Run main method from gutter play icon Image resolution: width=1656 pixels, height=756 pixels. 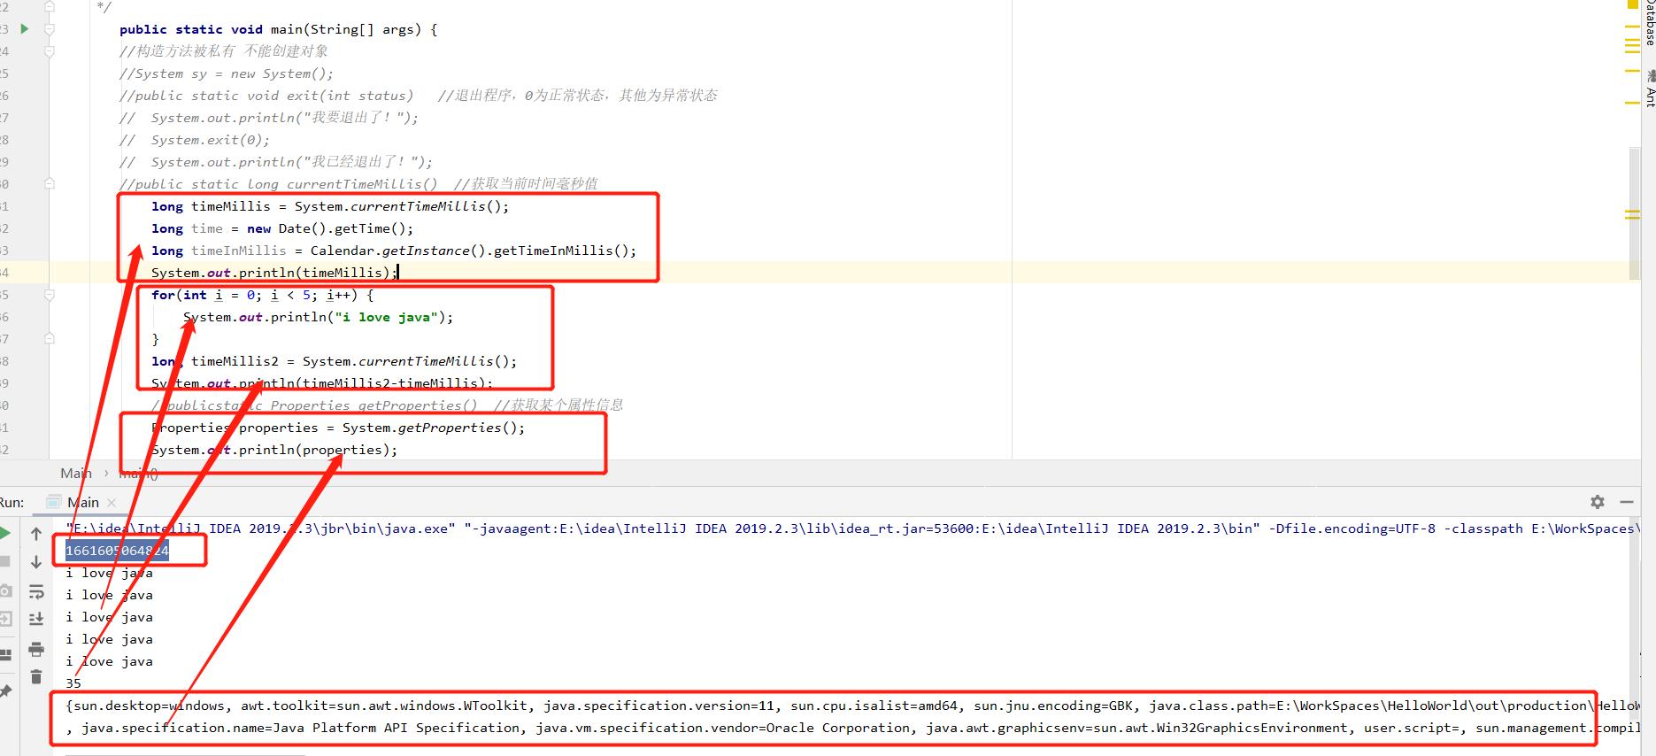pyautogui.click(x=25, y=29)
